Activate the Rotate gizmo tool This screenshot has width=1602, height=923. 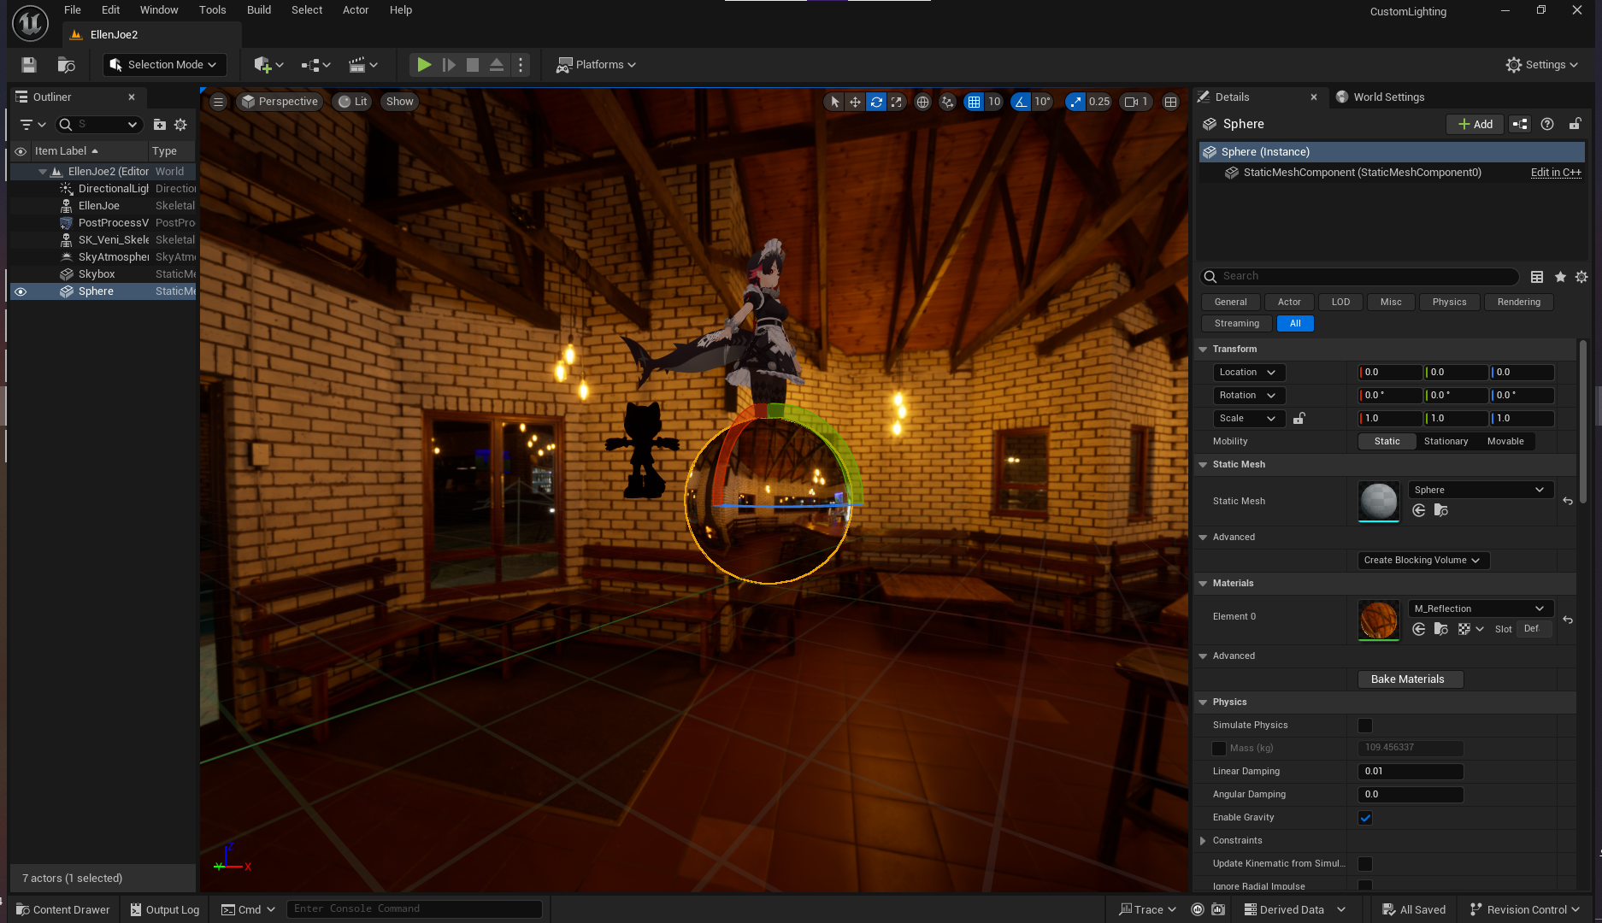[876, 102]
